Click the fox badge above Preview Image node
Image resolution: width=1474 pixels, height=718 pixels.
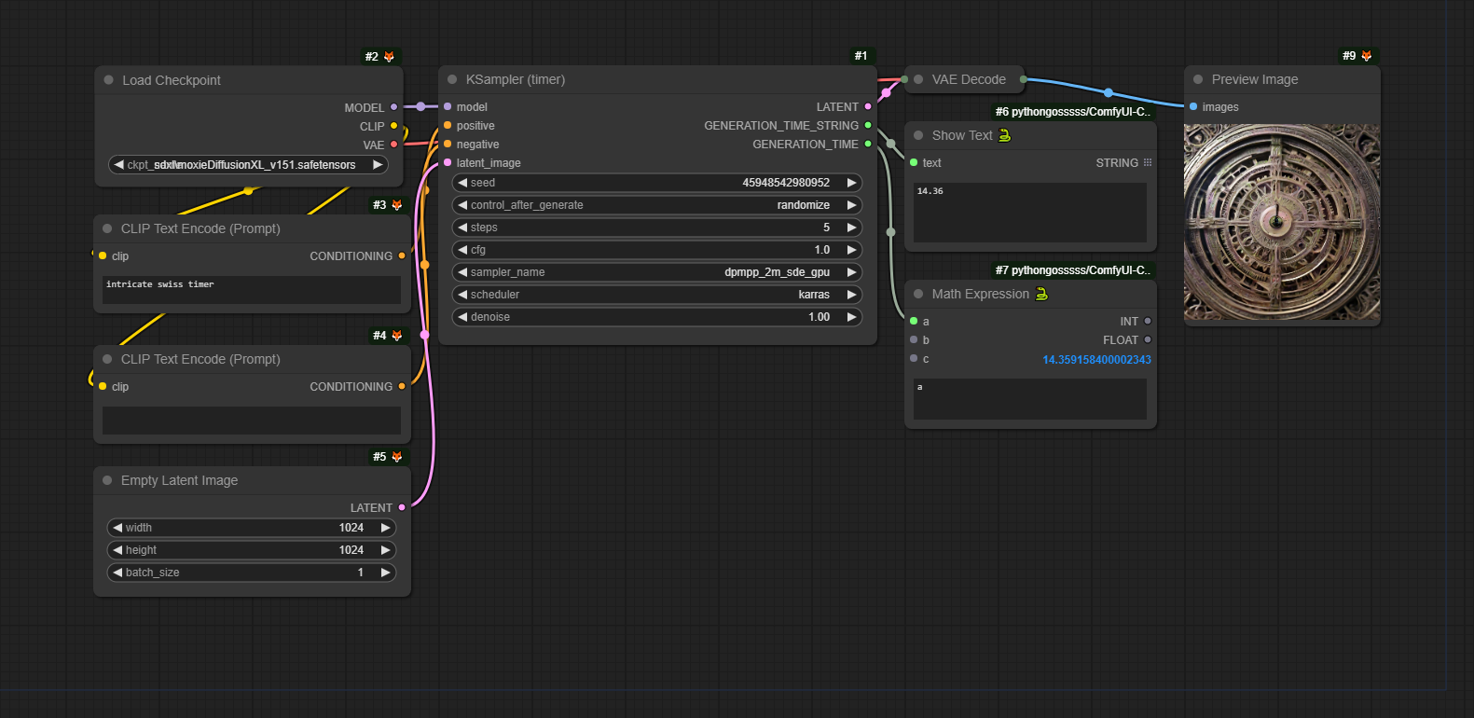pyautogui.click(x=1367, y=56)
